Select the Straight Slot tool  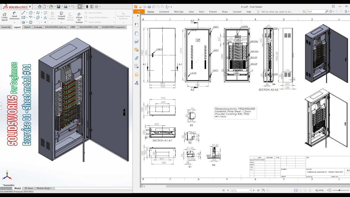tap(23, 22)
